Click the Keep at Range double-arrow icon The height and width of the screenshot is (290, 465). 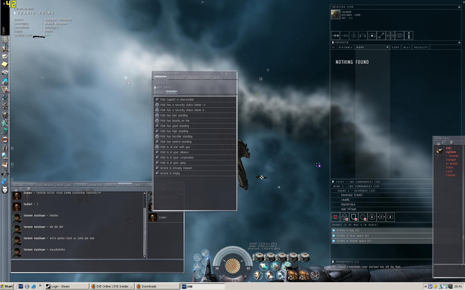click(x=381, y=35)
